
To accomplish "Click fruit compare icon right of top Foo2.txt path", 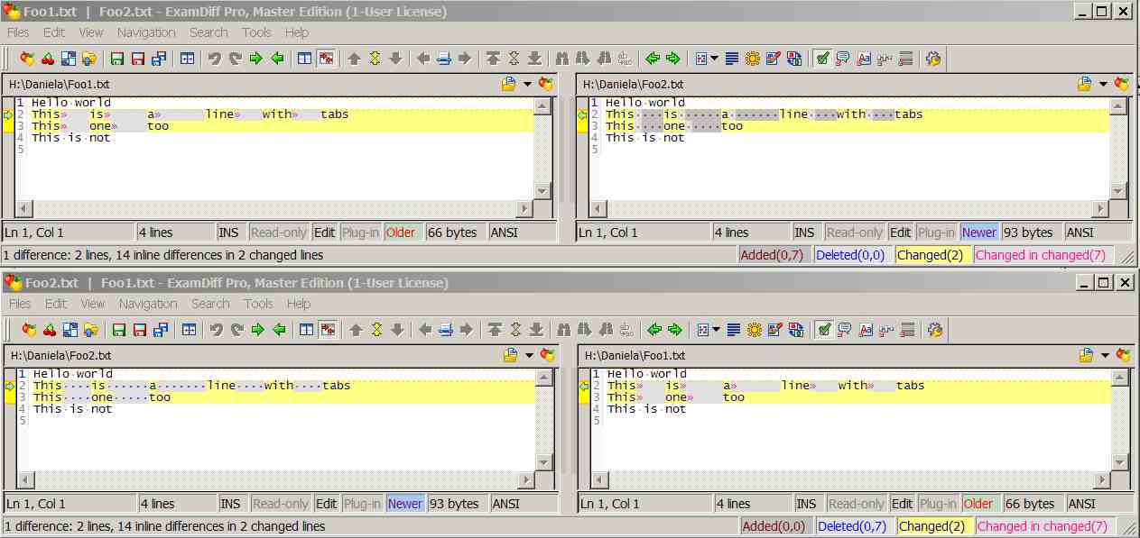I will tap(1122, 84).
